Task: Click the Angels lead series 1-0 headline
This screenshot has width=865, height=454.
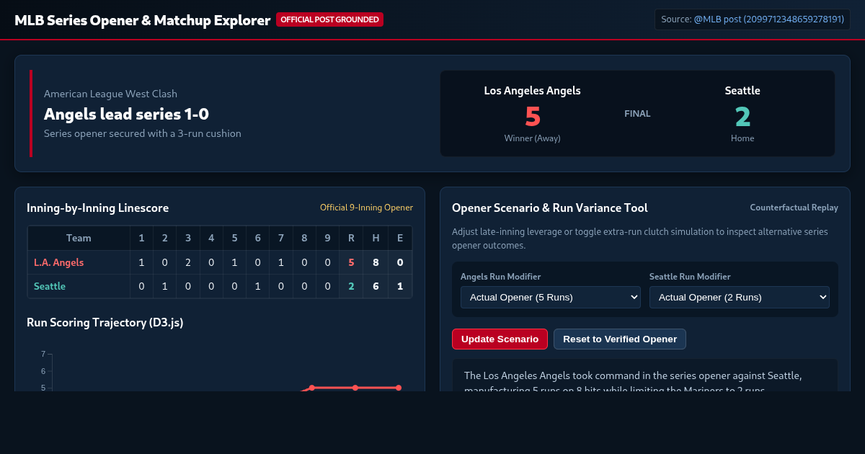Action: point(126,114)
